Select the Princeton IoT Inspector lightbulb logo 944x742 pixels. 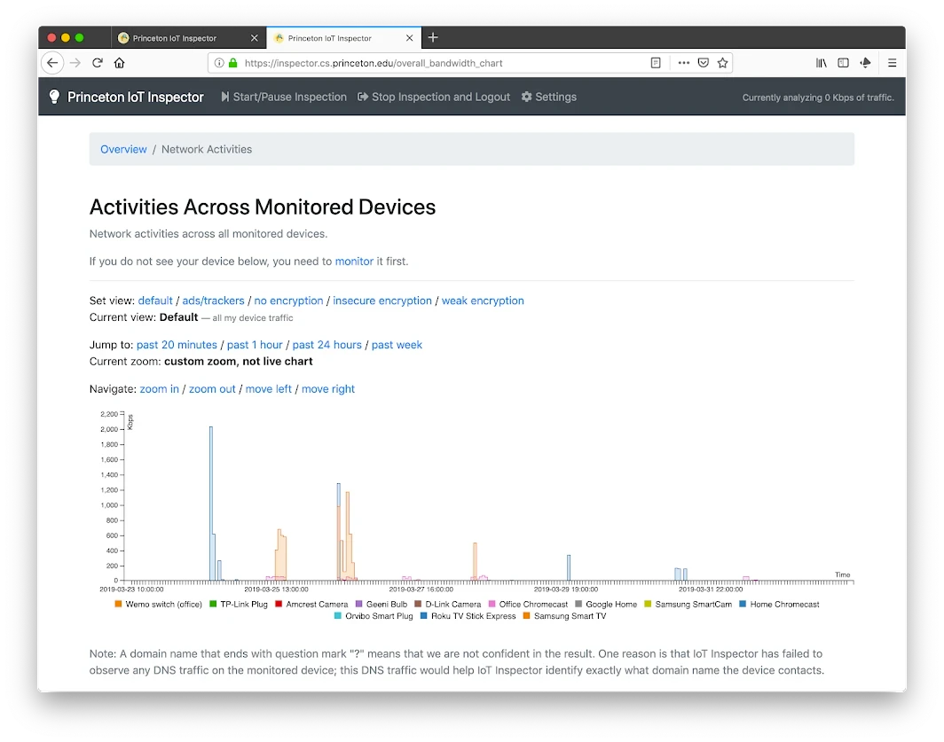click(x=53, y=97)
